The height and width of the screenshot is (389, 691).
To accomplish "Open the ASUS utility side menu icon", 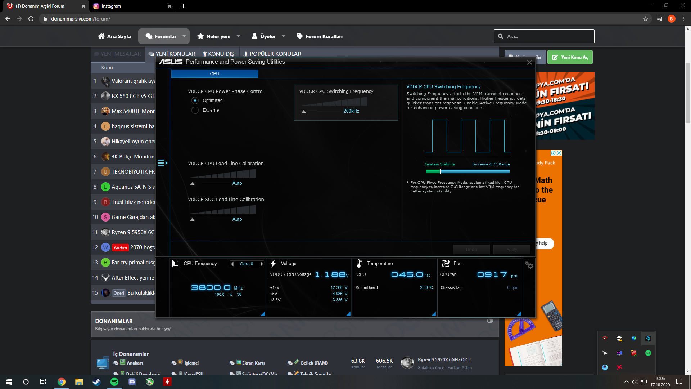I will [x=162, y=163].
